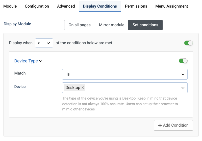
Task: Open the Configuration tab
Action: pos(37,6)
